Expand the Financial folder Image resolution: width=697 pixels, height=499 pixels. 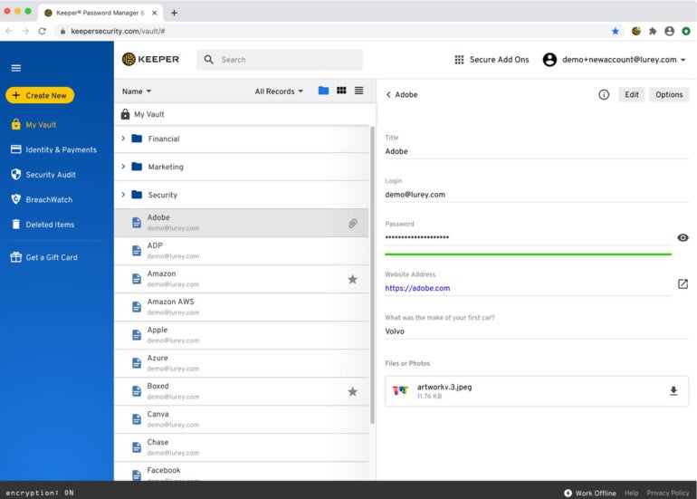(x=123, y=139)
